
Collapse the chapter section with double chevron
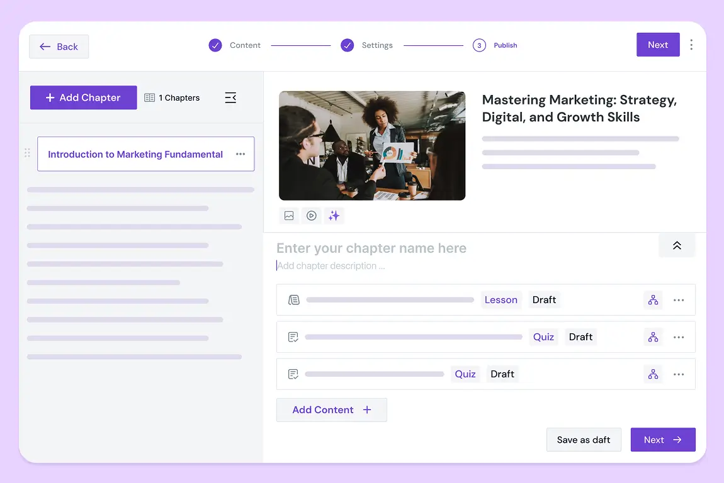point(677,245)
